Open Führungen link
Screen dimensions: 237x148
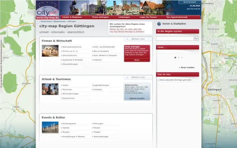point(98,124)
